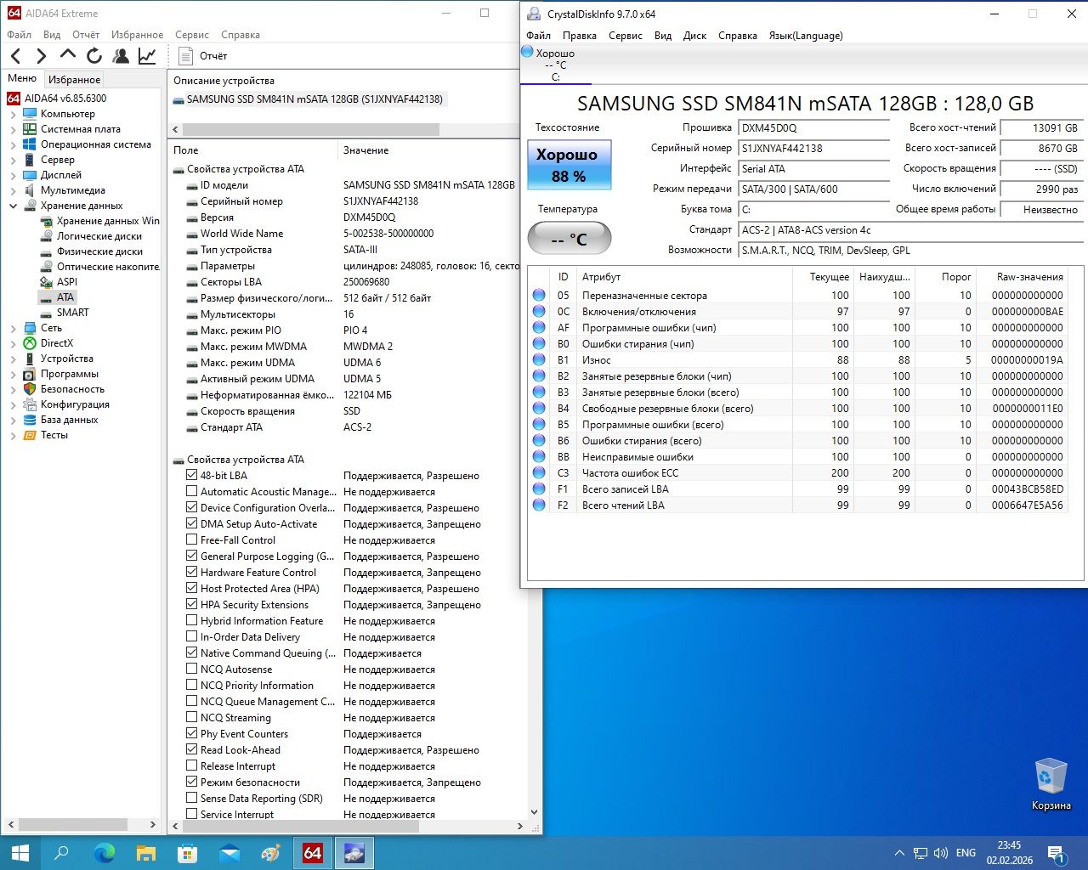
Task: Select ASPI tree item in AIDA64
Action: tap(66, 282)
